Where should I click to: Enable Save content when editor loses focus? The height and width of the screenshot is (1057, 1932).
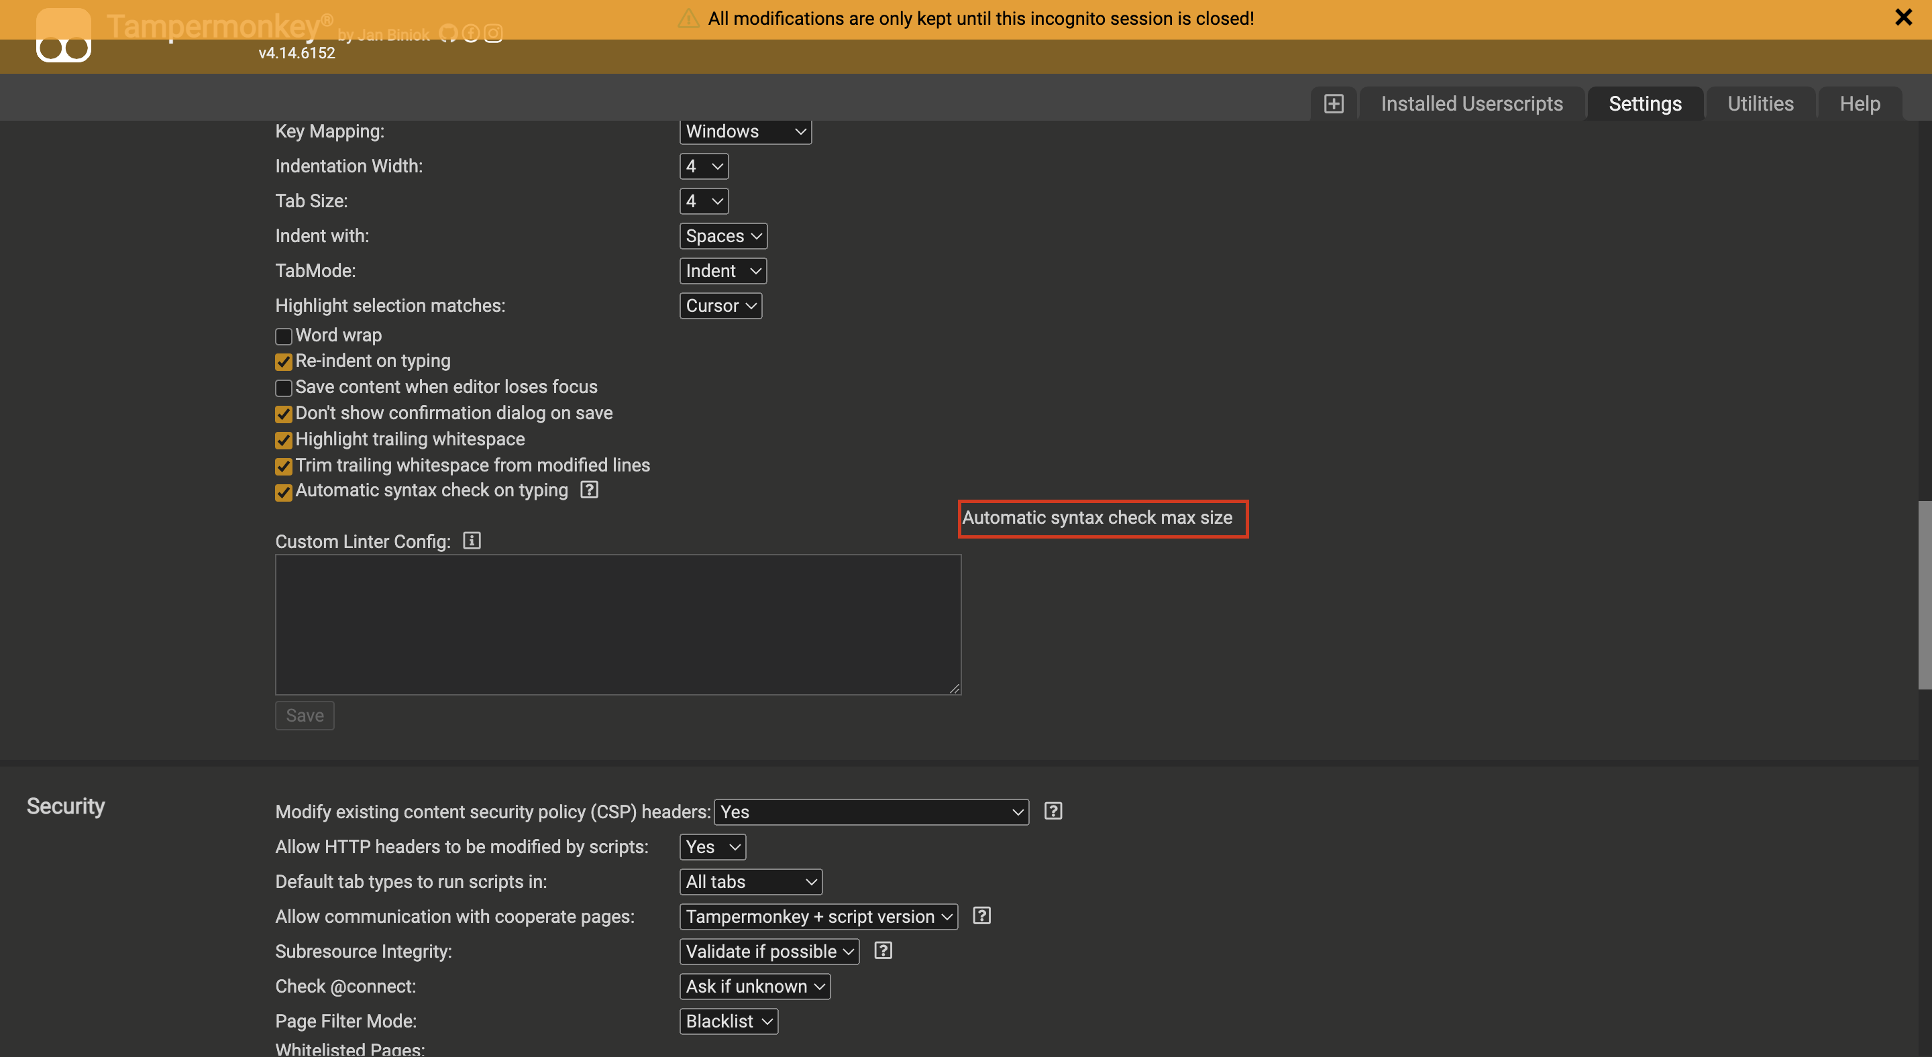284,388
